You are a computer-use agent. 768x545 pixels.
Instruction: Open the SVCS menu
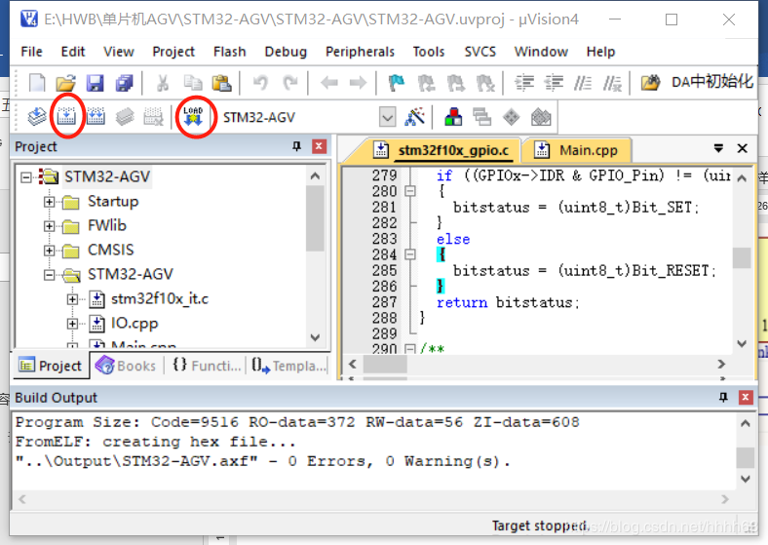tap(480, 52)
